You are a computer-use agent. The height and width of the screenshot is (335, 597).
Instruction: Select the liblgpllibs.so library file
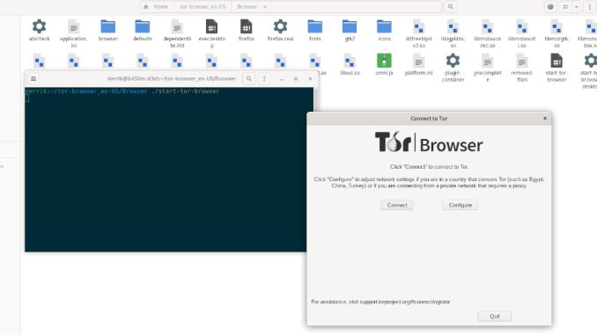[x=453, y=33]
